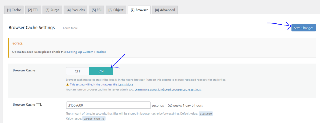Viewport: 320px width, 123px height.
Task: Click the default value 31557600 badge
Action: pyautogui.click(x=206, y=114)
